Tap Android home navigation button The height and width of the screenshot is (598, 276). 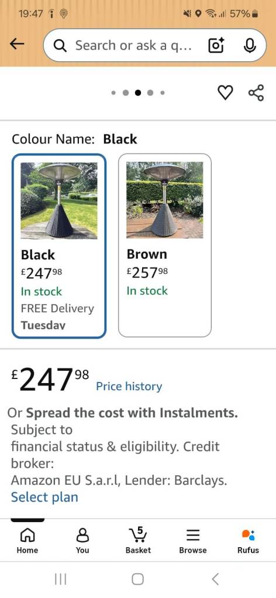click(x=138, y=579)
